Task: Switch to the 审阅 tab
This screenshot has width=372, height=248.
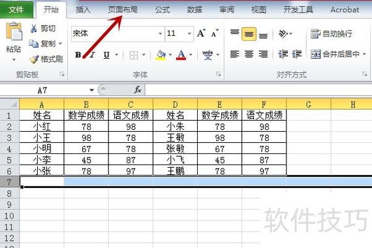Action: [x=226, y=10]
